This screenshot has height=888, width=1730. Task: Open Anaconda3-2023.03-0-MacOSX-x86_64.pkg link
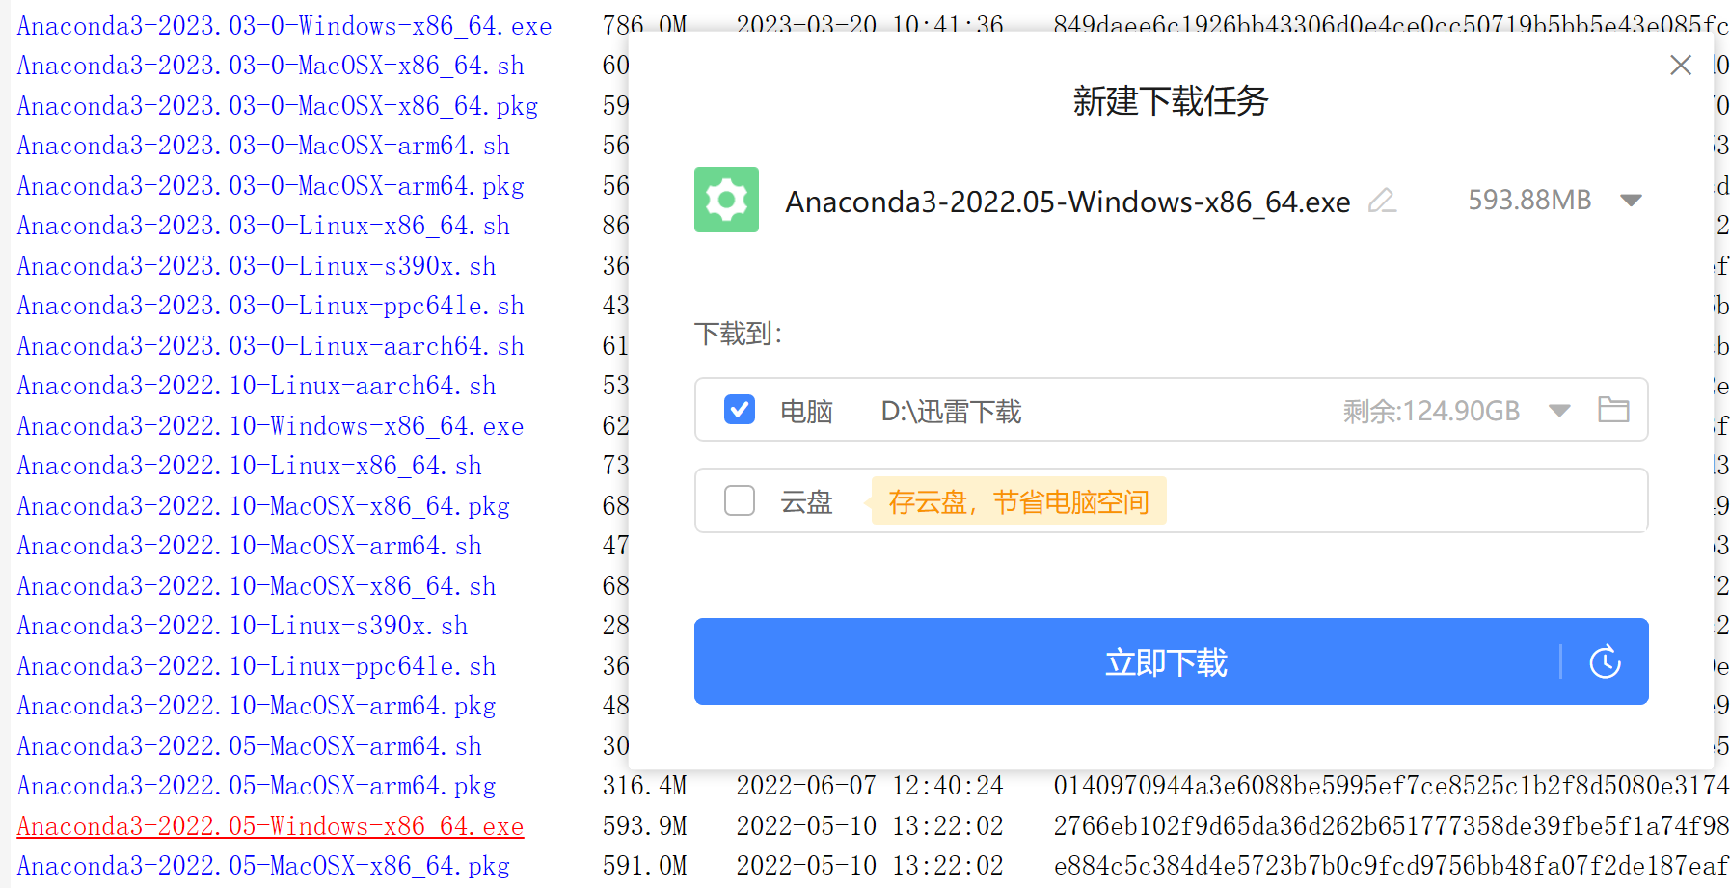coord(278,106)
